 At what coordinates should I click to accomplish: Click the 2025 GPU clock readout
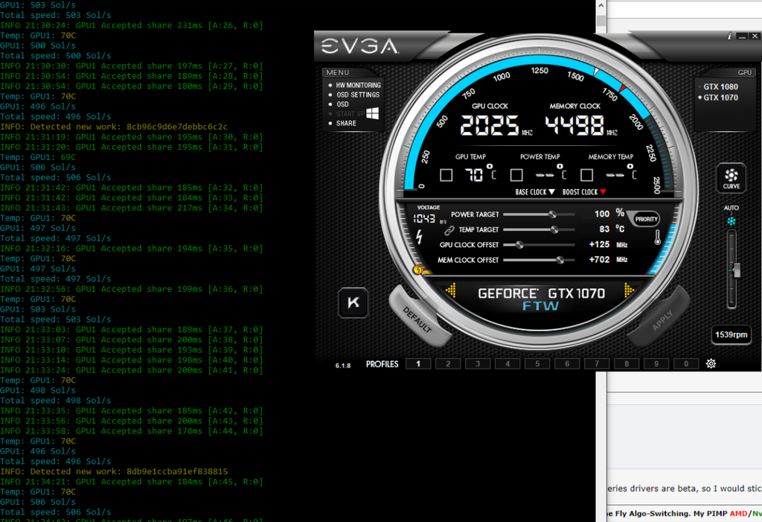tap(490, 125)
